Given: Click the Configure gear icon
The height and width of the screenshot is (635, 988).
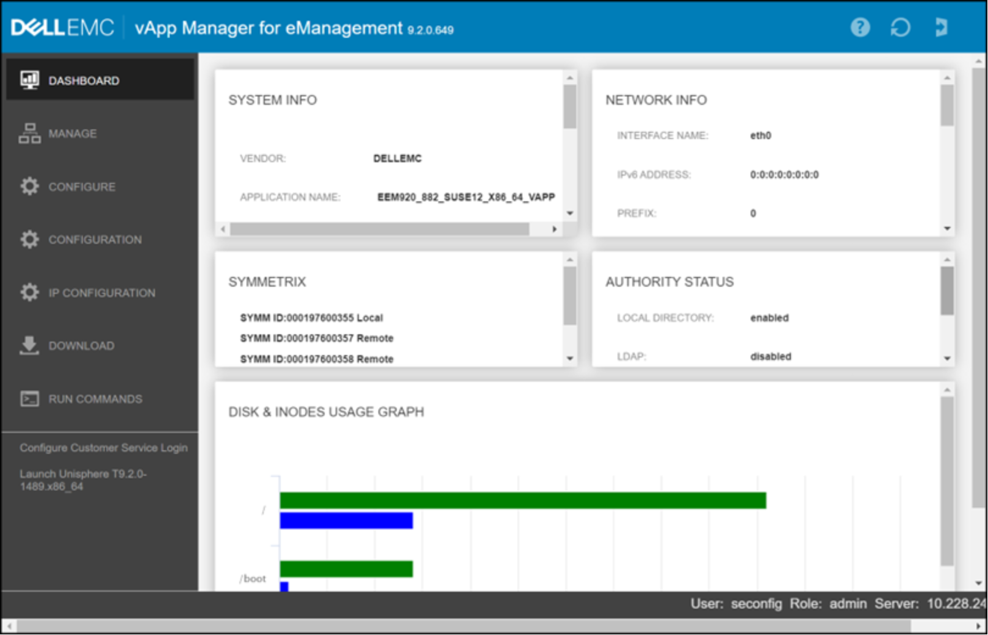Looking at the screenshot, I should (x=29, y=187).
